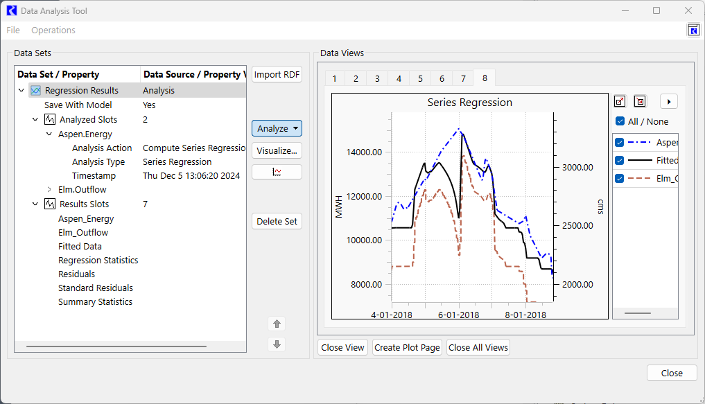Click the right arrow button above legend
705x404 pixels.
click(668, 102)
